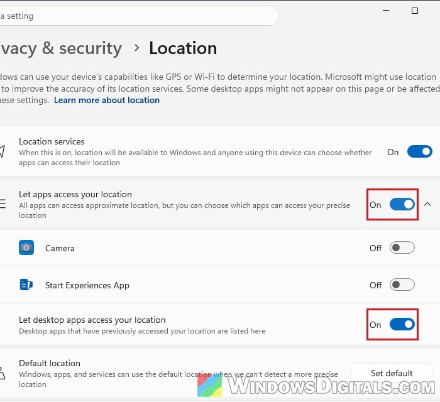Select the Location page title
The image size is (440, 402).
(x=183, y=48)
